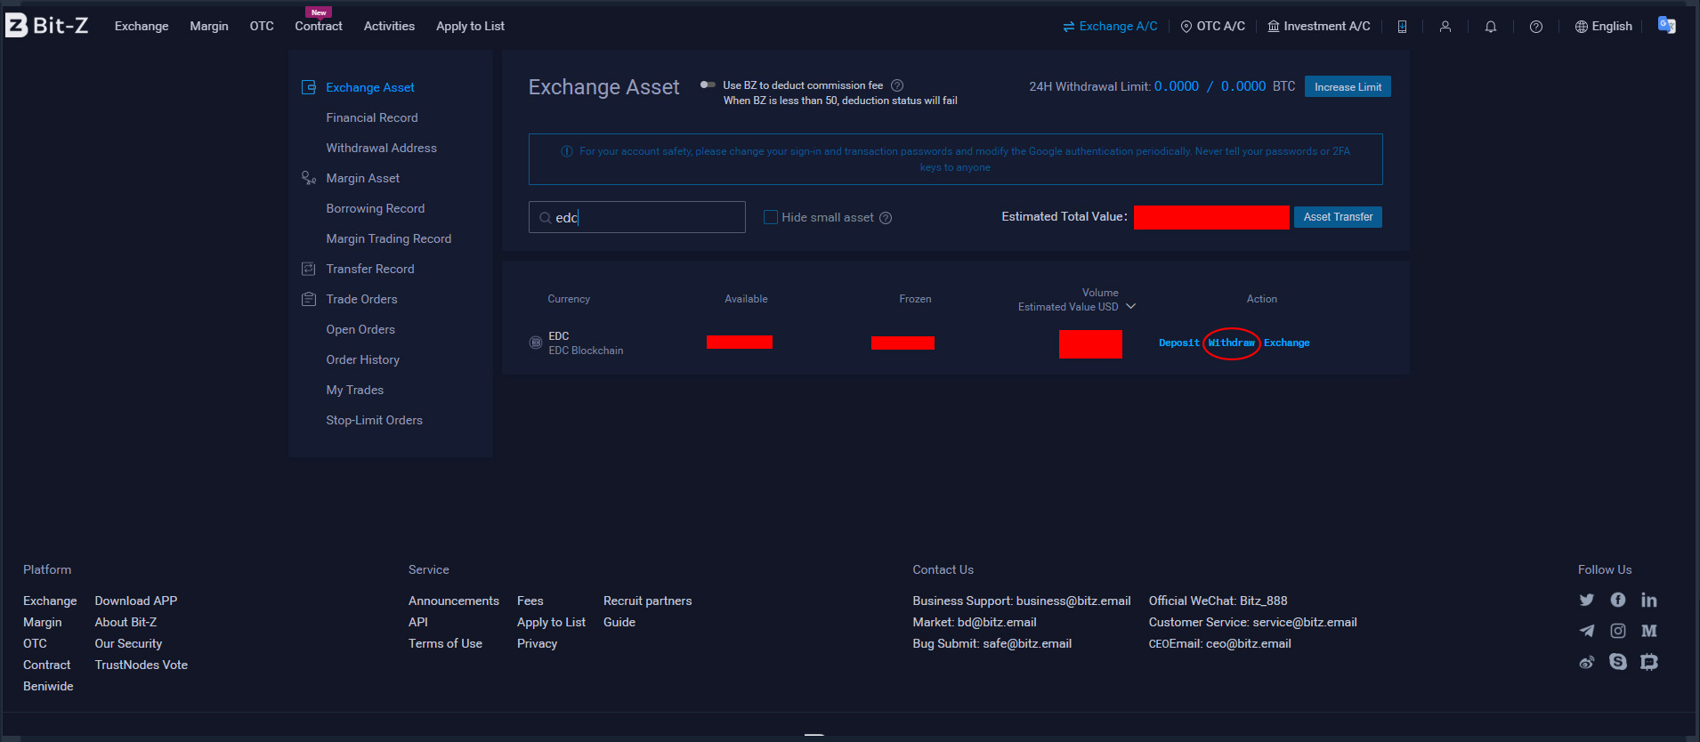Open the API footer link
Image resolution: width=1700 pixels, height=742 pixels.
click(x=418, y=622)
